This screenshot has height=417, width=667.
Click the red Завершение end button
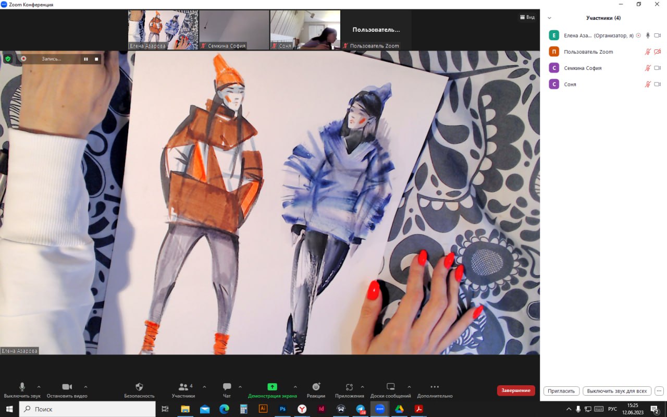(516, 390)
